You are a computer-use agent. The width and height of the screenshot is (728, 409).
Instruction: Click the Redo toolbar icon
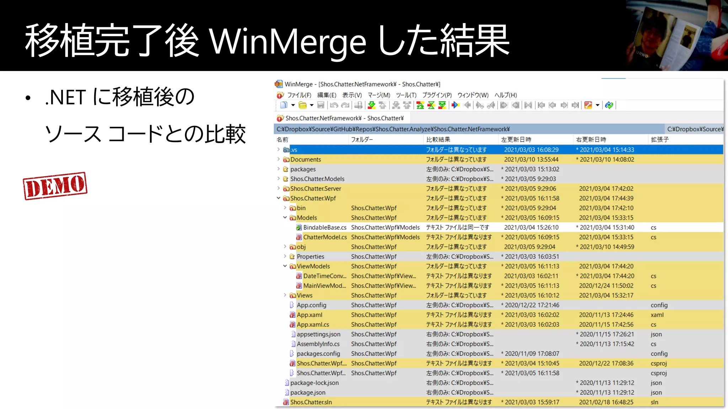click(x=345, y=105)
